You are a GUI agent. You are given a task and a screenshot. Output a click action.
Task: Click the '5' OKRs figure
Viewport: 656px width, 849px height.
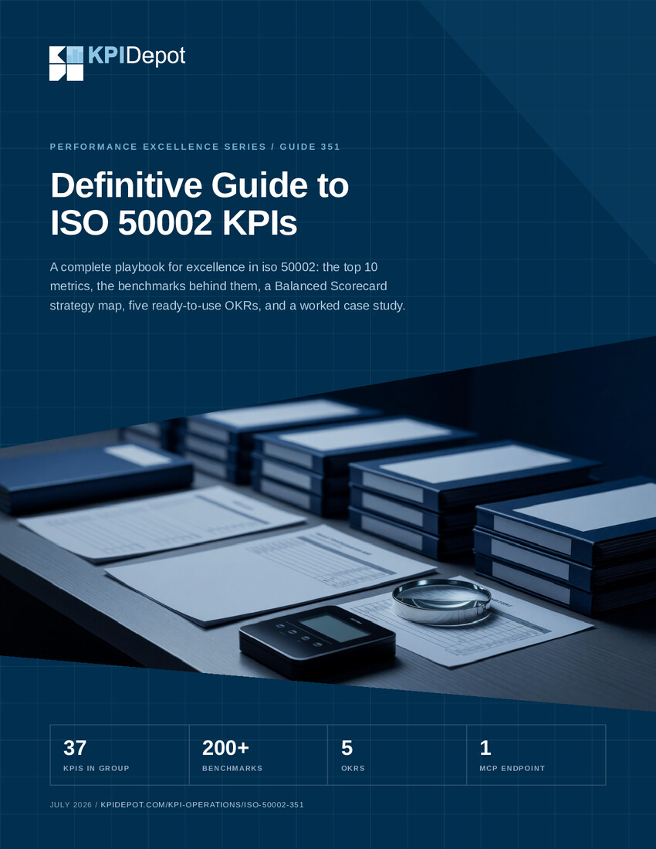[347, 748]
